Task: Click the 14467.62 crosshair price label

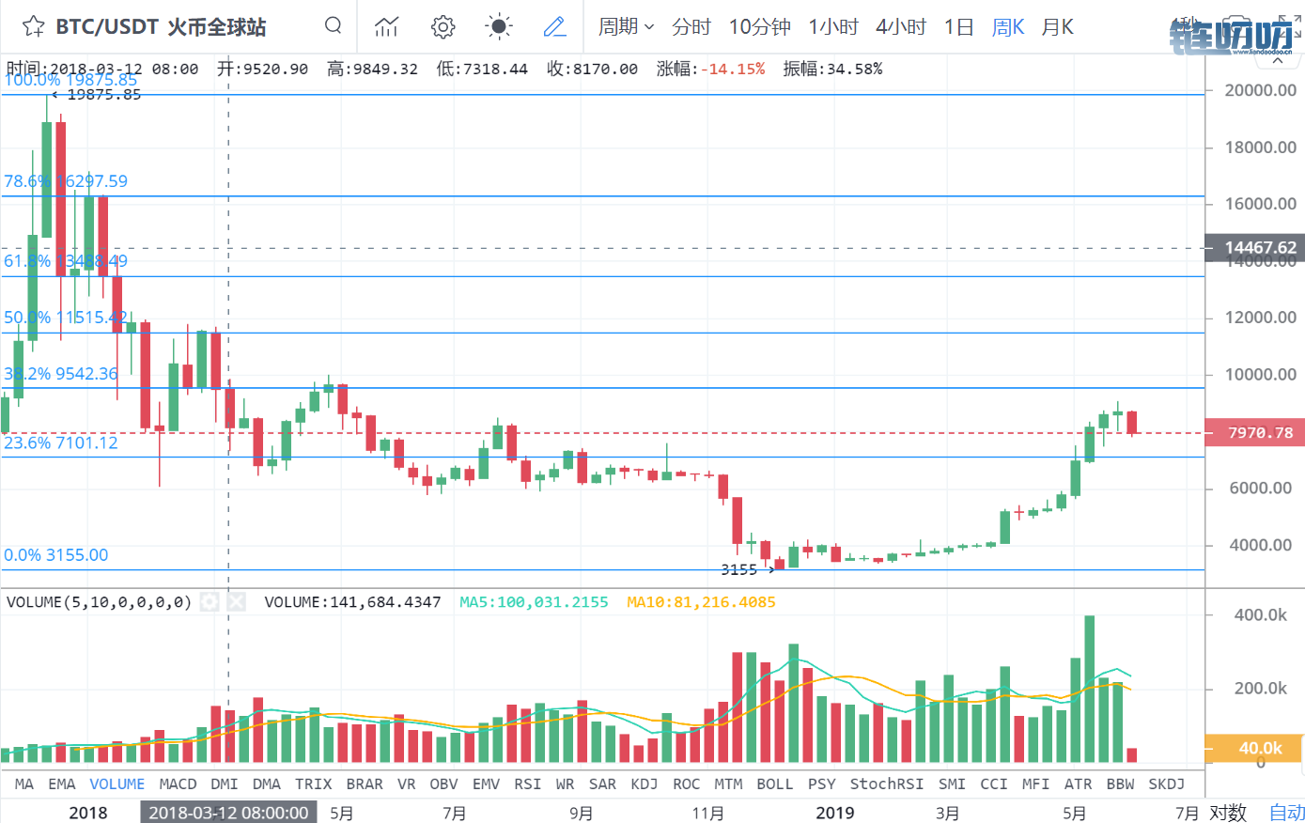Action: coord(1255,248)
